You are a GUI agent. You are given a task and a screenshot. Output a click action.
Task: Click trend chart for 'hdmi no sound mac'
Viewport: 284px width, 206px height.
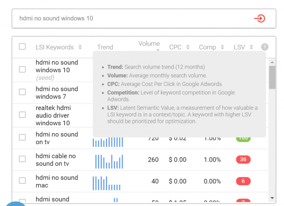tap(106, 183)
